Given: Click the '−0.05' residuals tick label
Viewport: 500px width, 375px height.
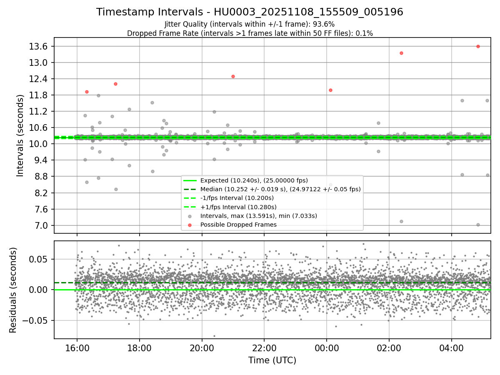Looking at the screenshot, I should pos(34,320).
